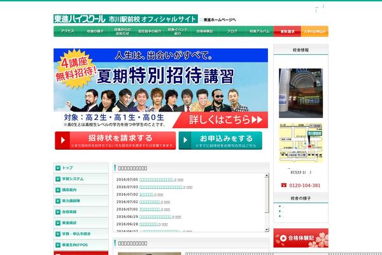
Task: Click the phone icon beside 0120-104-381
Action: [x=284, y=185]
